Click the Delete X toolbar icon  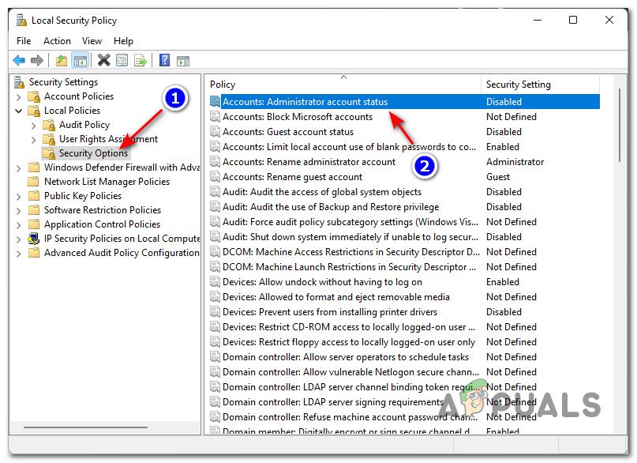(103, 60)
